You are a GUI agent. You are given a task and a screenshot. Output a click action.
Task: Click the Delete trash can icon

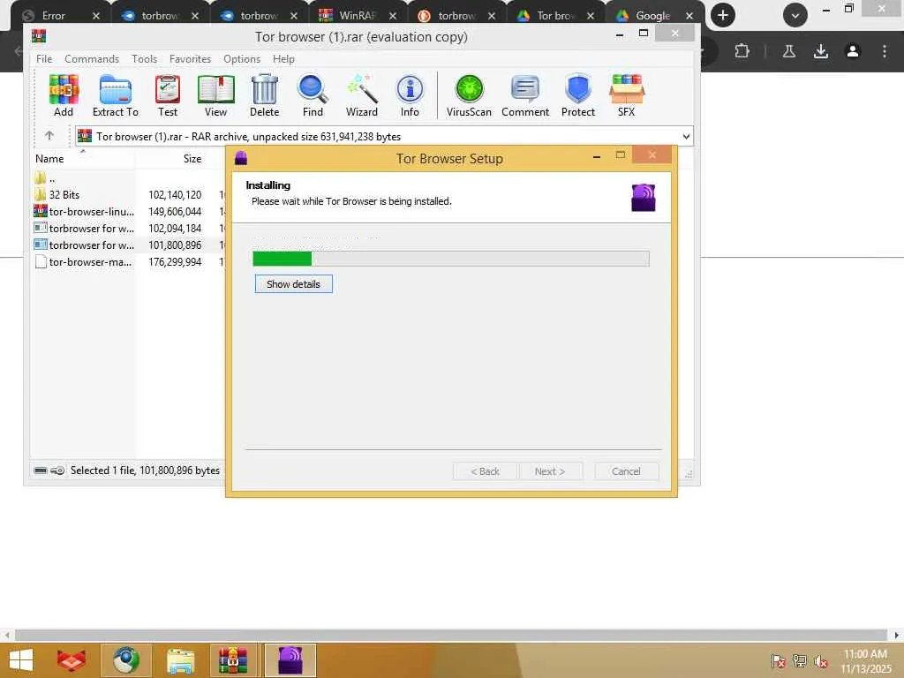pyautogui.click(x=265, y=95)
